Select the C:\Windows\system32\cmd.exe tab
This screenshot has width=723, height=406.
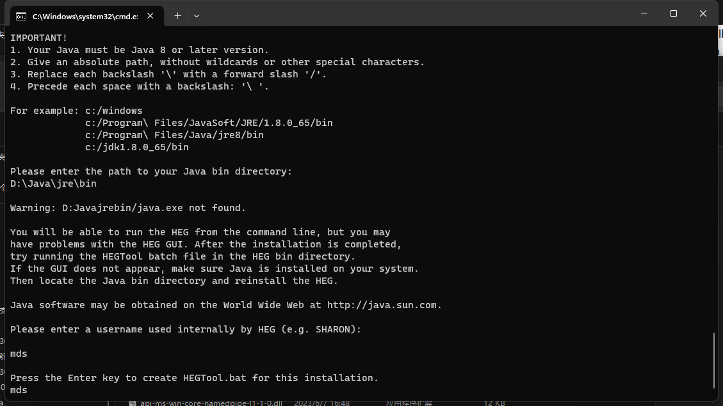click(86, 16)
